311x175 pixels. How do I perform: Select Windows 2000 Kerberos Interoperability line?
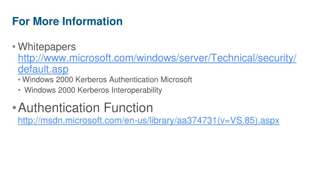click(x=93, y=90)
